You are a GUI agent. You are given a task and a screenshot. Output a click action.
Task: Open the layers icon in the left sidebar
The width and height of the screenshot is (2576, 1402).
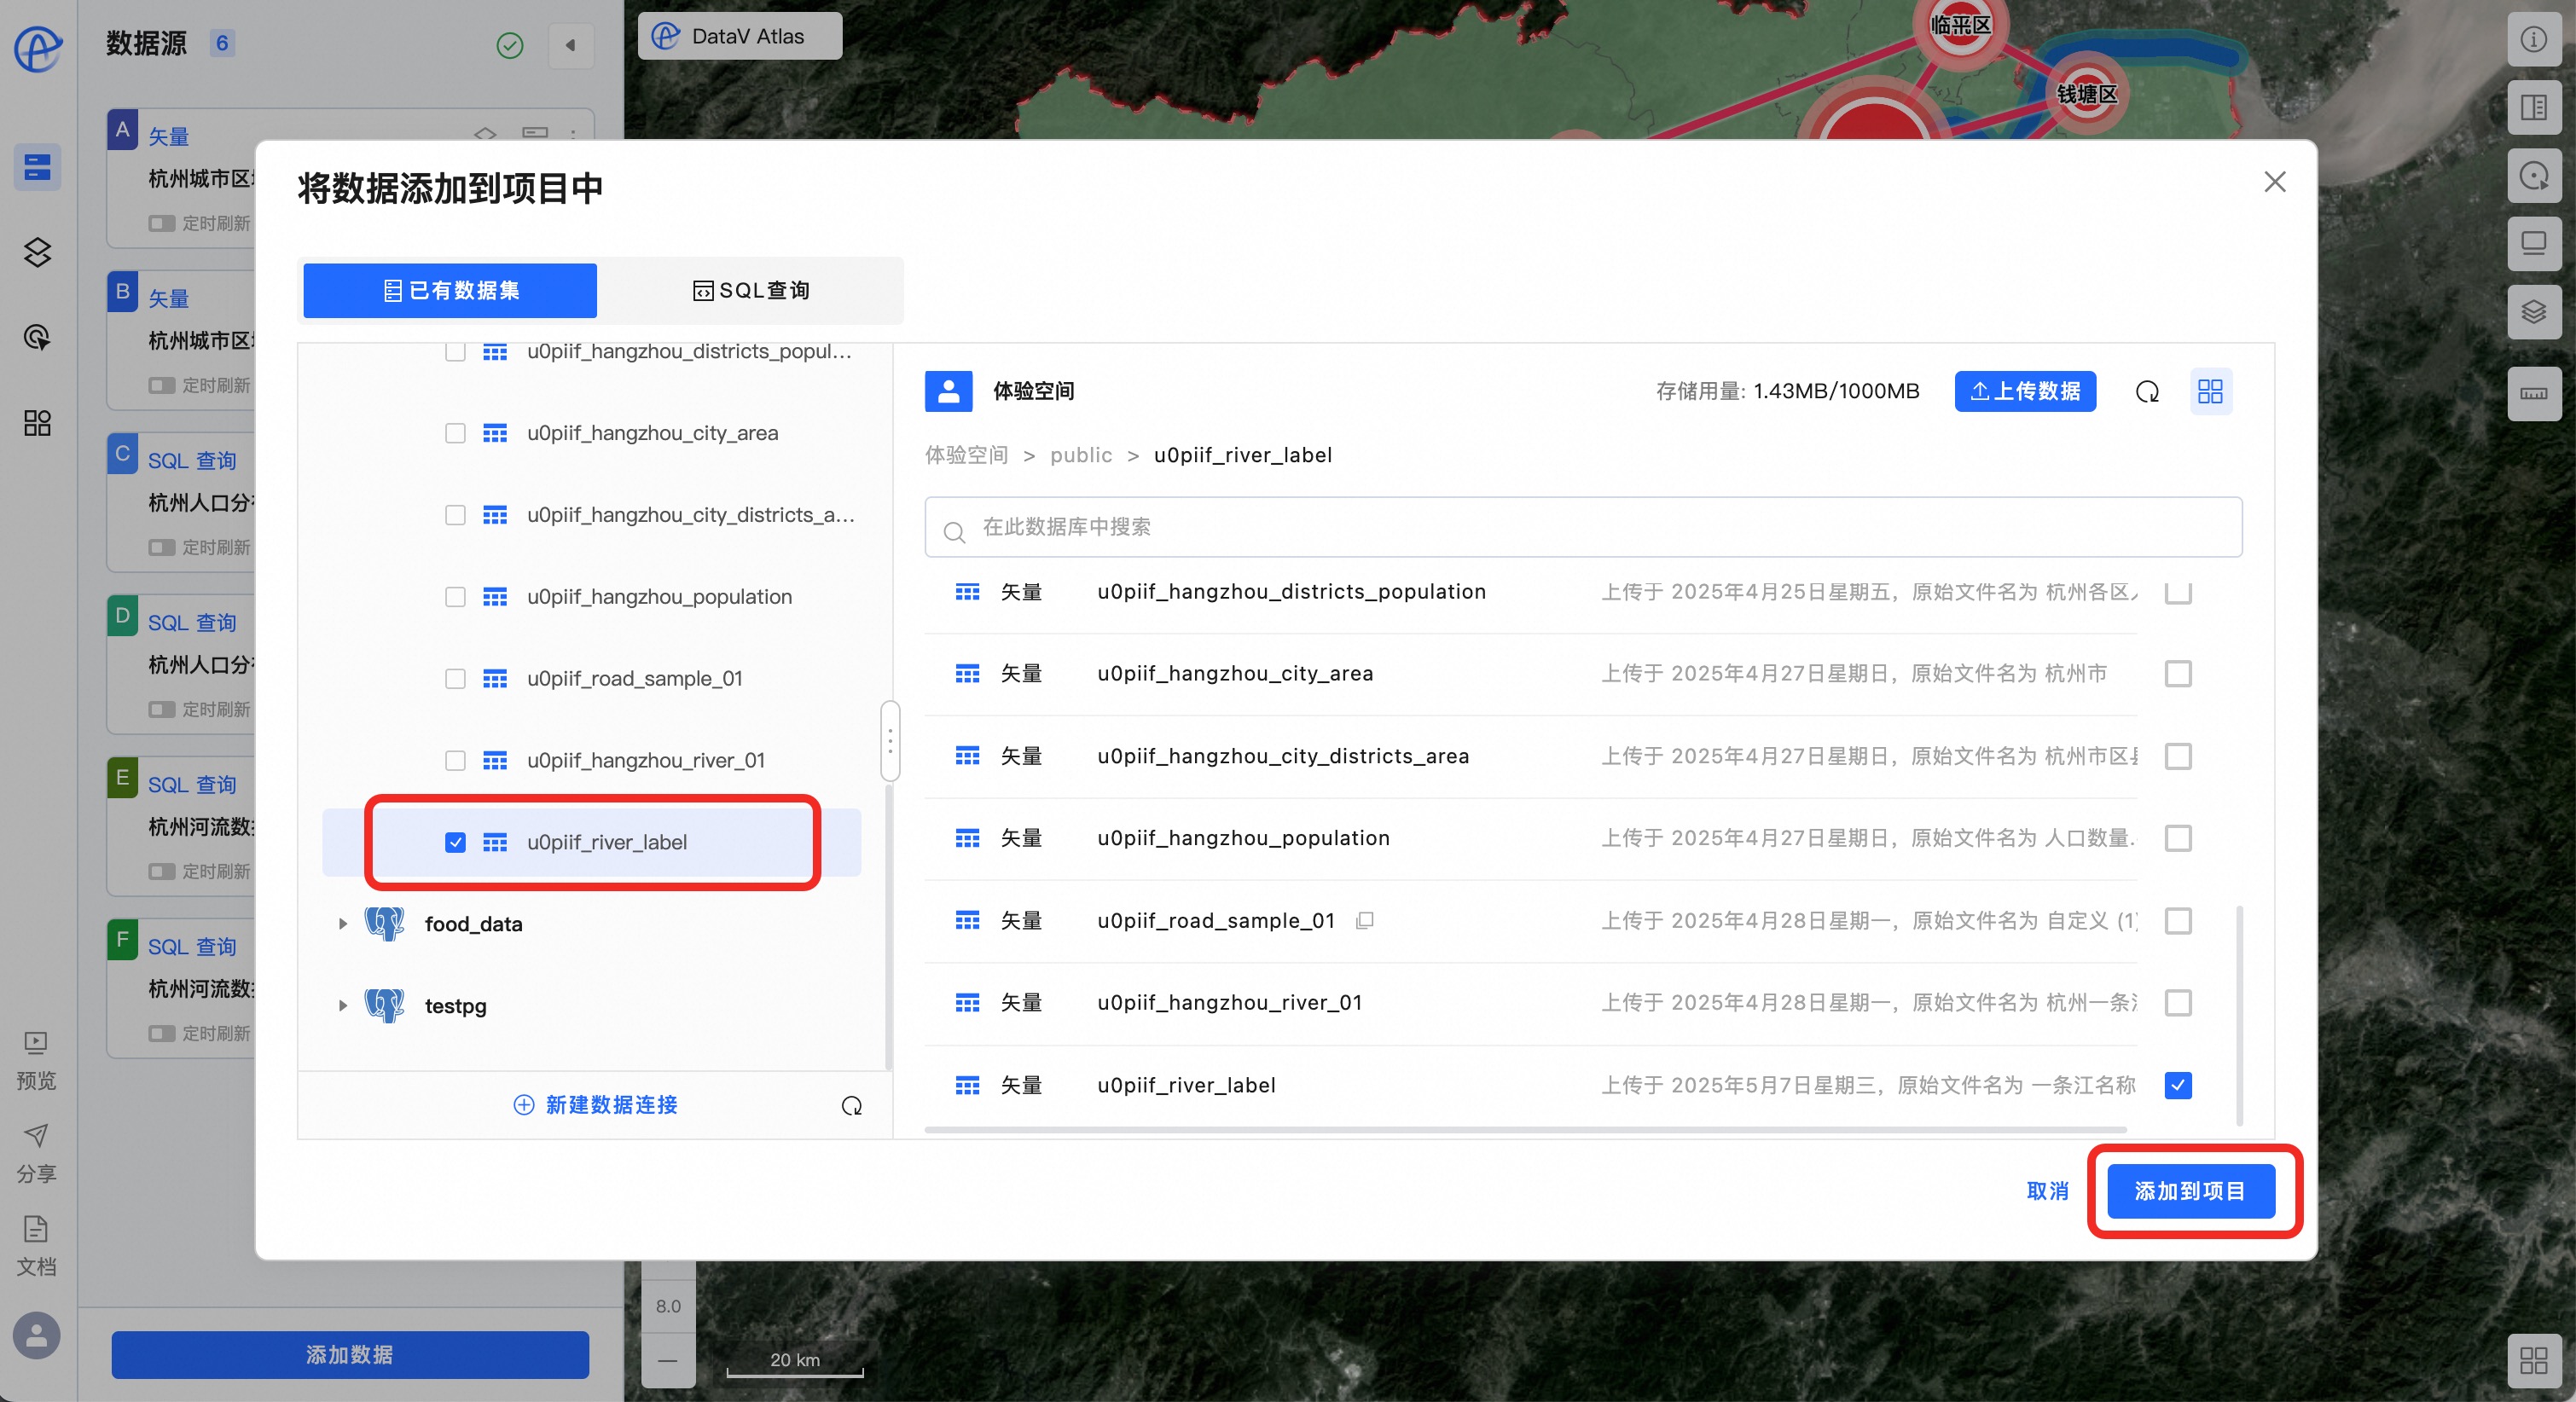click(x=37, y=252)
